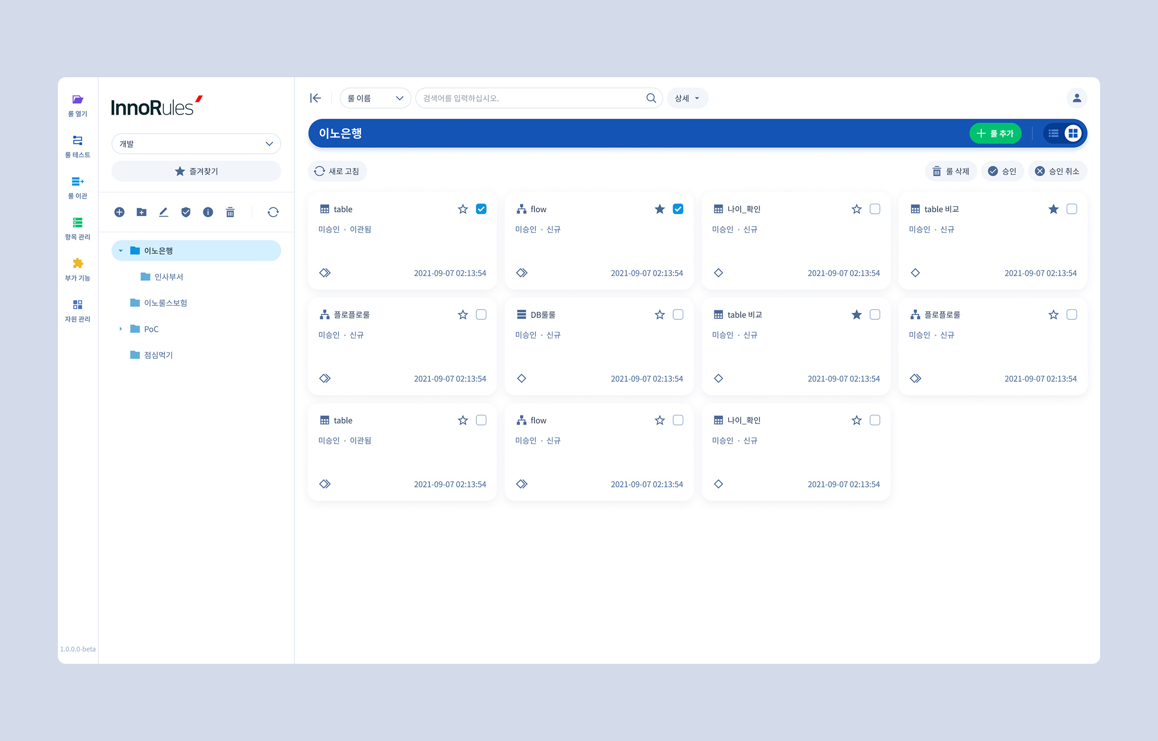Viewport: 1158px width, 741px height.
Task: Select the 인사부서 folder
Action: 162,277
